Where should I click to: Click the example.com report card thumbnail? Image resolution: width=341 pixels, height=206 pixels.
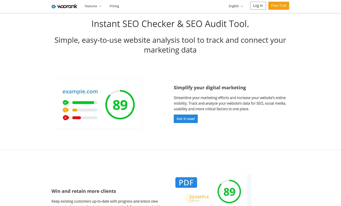98,104
